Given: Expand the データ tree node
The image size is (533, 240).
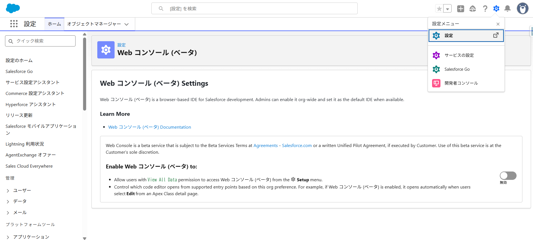Looking at the screenshot, I should coord(8,202).
